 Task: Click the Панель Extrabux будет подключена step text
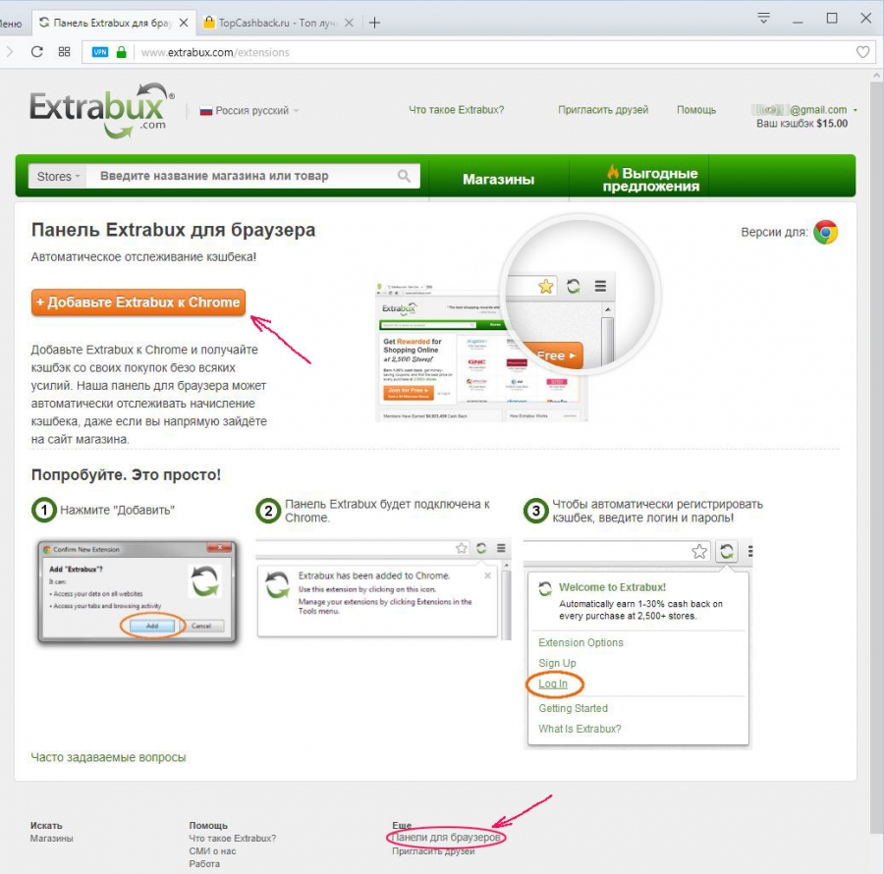[387, 511]
